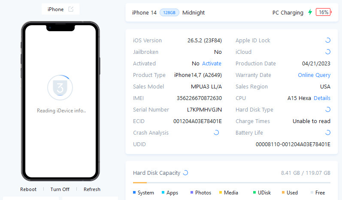The width and height of the screenshot is (342, 200).
Task: Click the Battery Life loading spinner
Action: pyautogui.click(x=327, y=132)
